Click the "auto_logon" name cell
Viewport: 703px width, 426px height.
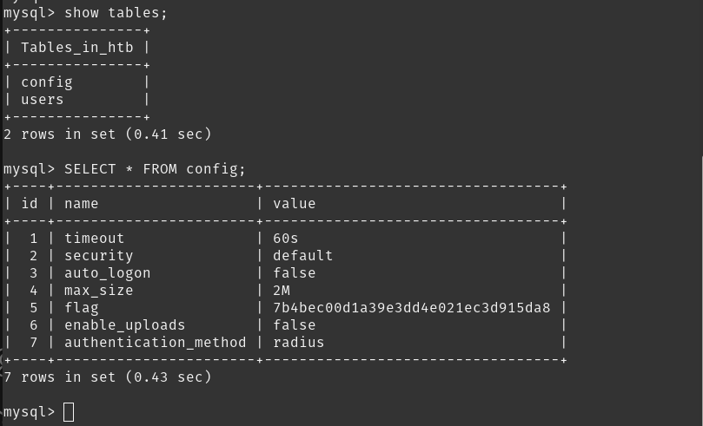tap(107, 273)
